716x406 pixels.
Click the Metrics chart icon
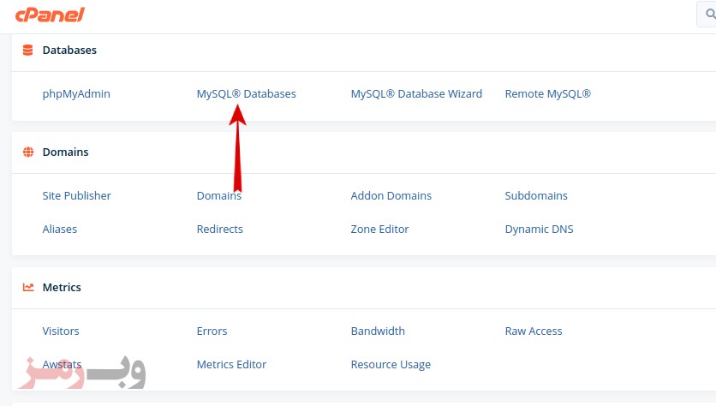28,287
